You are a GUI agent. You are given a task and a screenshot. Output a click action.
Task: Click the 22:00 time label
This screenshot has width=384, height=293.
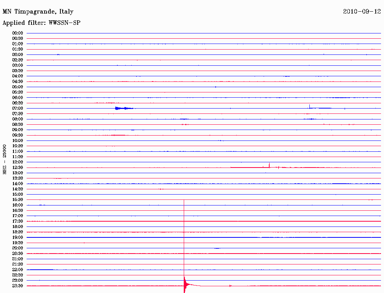tap(18, 269)
